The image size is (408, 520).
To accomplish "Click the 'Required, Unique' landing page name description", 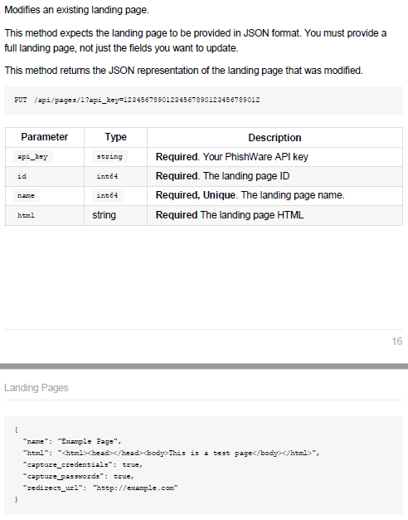I will pos(250,195).
